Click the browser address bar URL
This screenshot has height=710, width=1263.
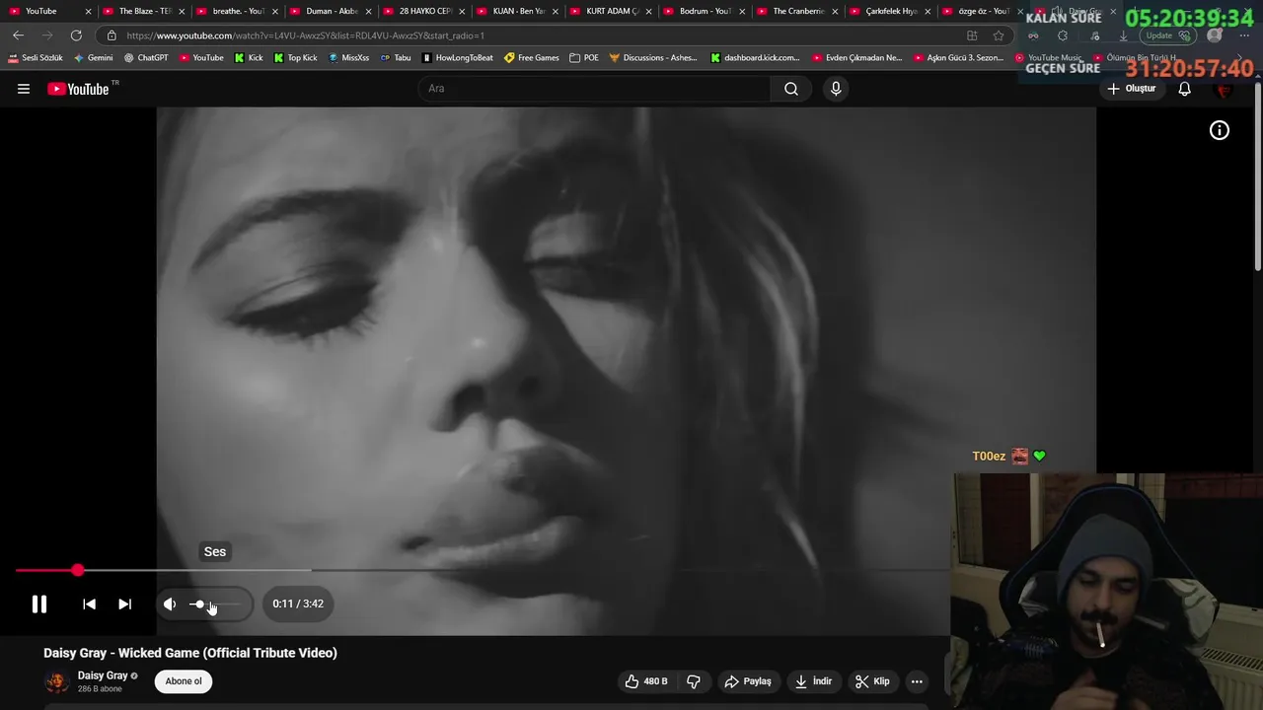(305, 35)
